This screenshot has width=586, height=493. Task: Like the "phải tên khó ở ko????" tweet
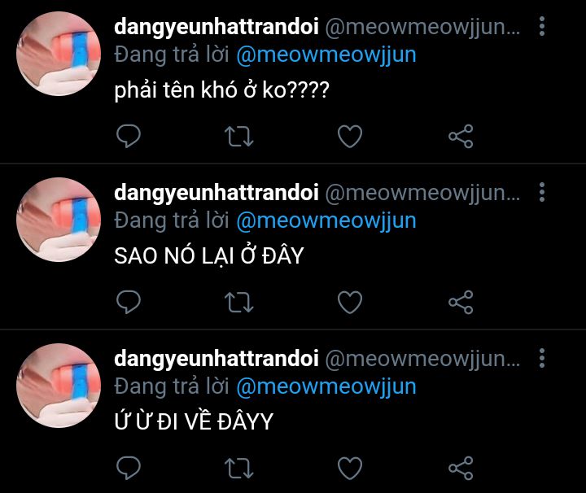(350, 137)
